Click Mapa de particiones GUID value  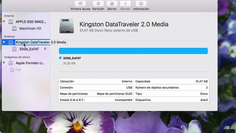[115, 93]
